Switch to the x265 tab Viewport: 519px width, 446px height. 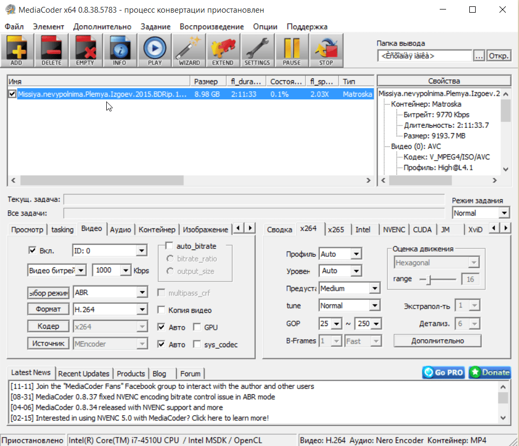[336, 229]
